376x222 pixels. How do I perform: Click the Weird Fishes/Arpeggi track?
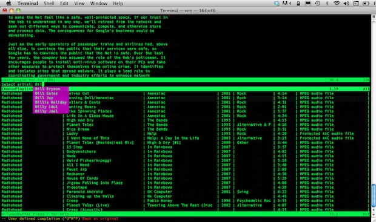click(x=89, y=160)
